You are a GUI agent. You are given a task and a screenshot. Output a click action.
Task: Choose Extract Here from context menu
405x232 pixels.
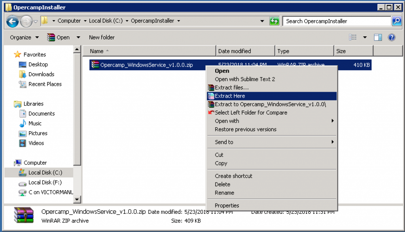[x=230, y=96]
